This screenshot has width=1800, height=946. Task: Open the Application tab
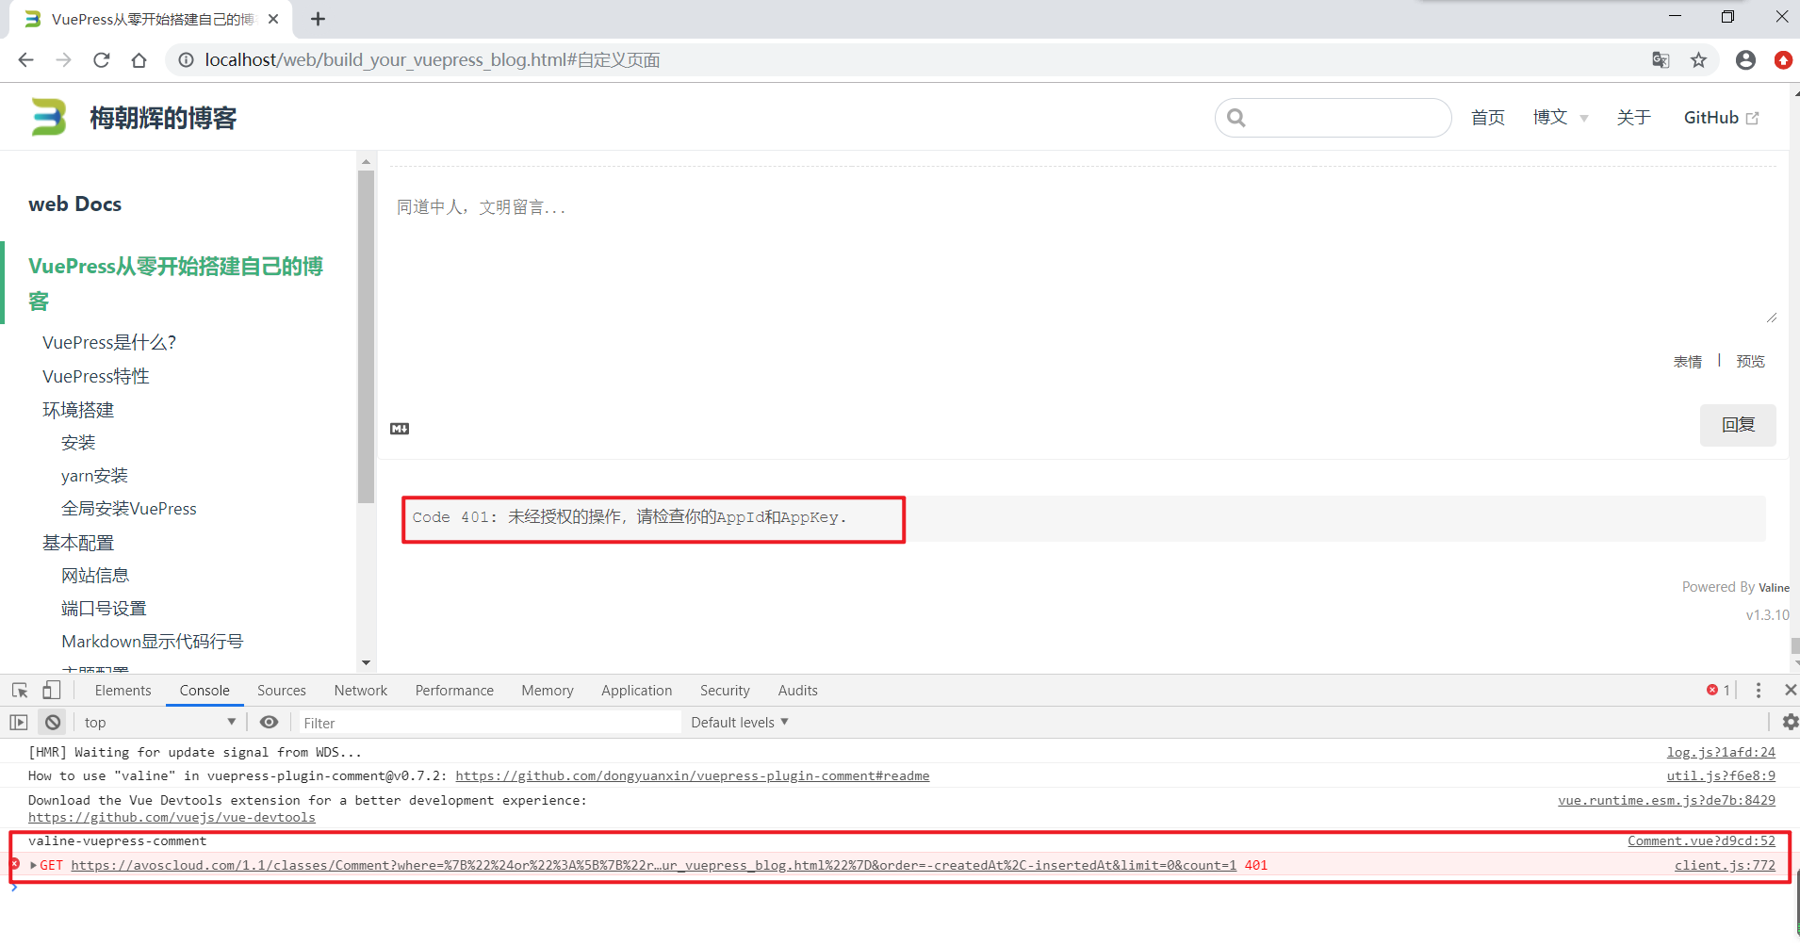pos(637,691)
